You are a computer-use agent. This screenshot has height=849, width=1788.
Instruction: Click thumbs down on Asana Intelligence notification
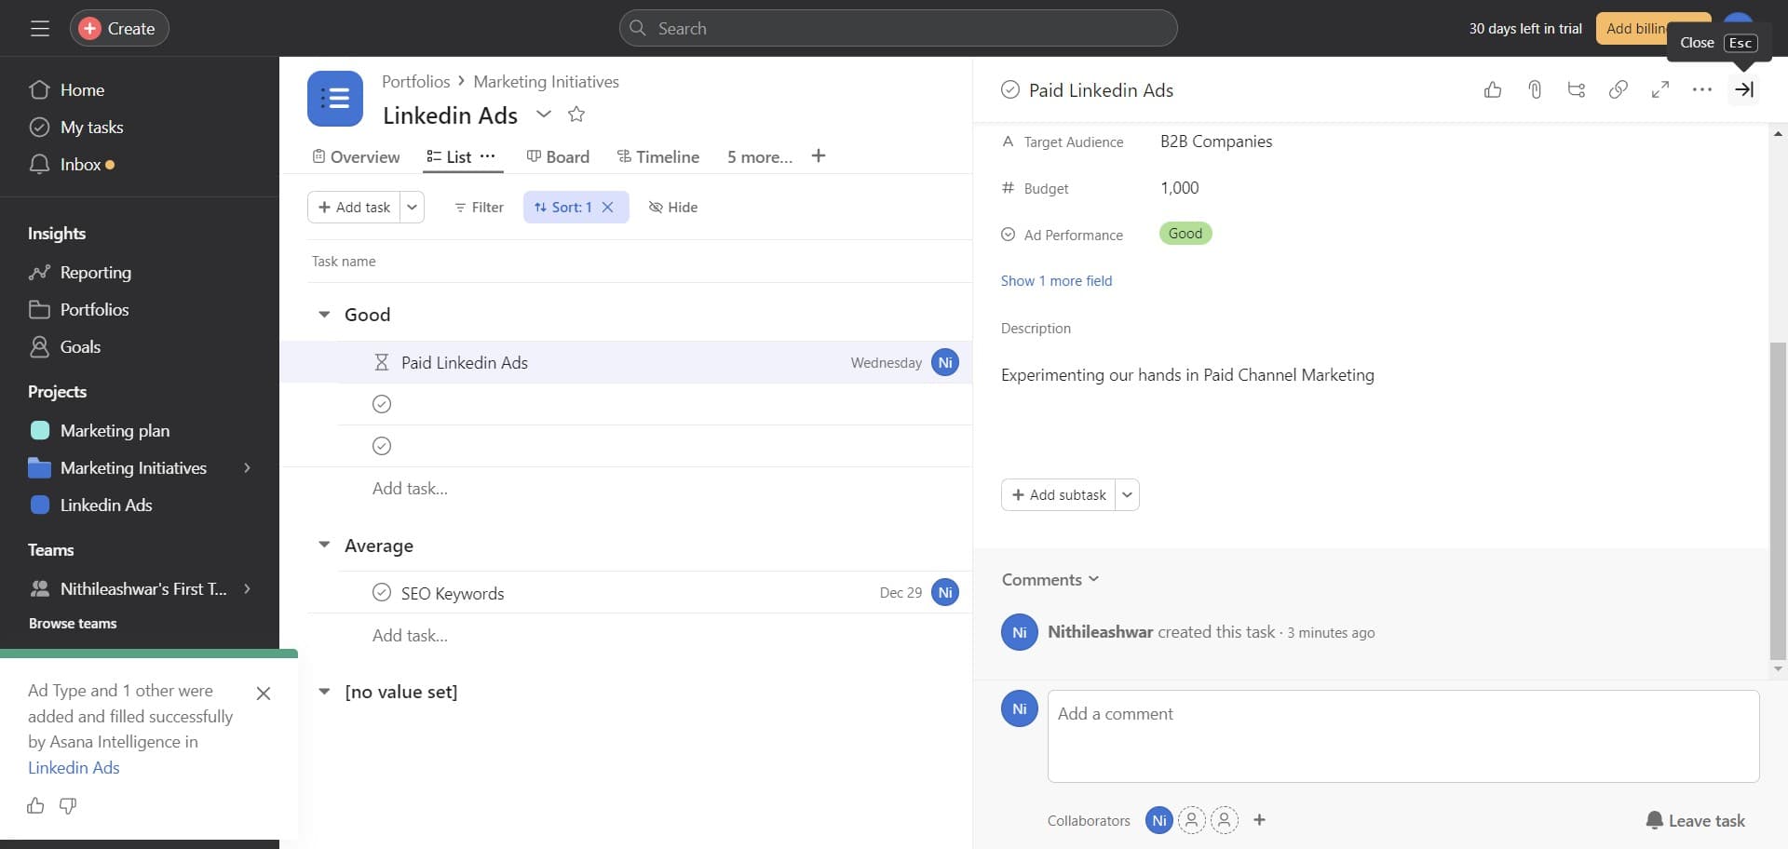click(68, 805)
